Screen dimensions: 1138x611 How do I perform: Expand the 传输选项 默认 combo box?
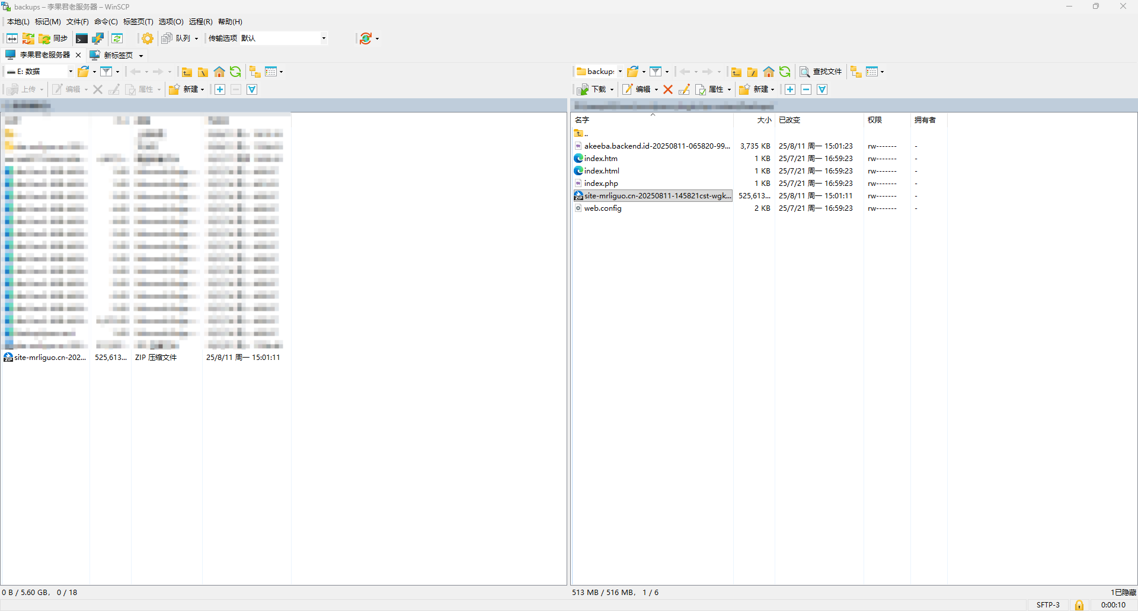point(324,38)
